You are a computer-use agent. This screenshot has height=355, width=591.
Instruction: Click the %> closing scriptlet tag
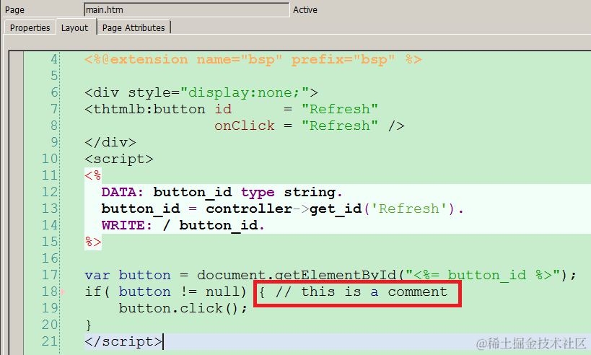(93, 242)
